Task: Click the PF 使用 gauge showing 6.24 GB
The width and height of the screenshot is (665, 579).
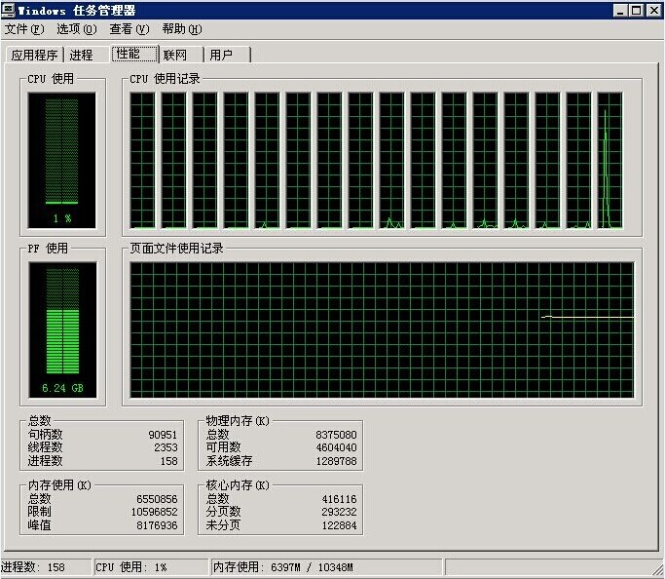Action: pos(62,331)
